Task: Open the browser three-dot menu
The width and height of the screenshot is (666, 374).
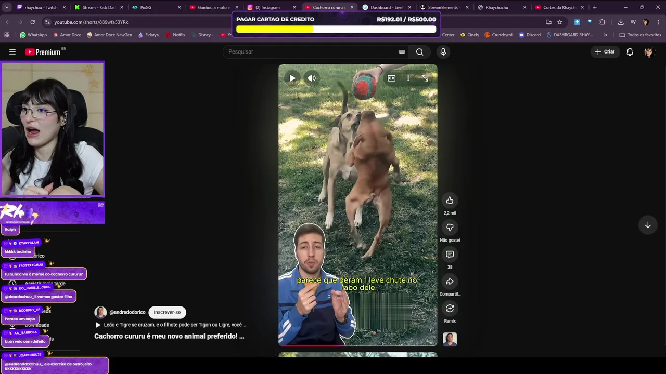Action: (x=658, y=22)
